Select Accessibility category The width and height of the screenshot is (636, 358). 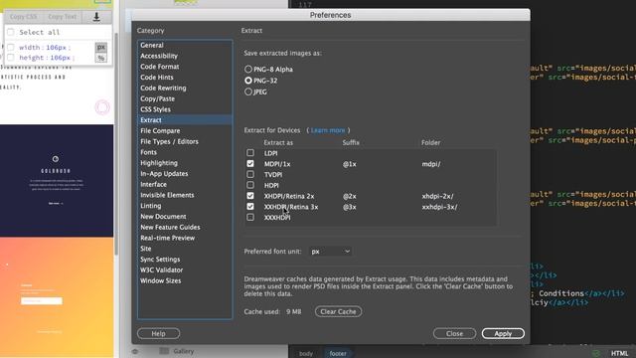[185, 56]
